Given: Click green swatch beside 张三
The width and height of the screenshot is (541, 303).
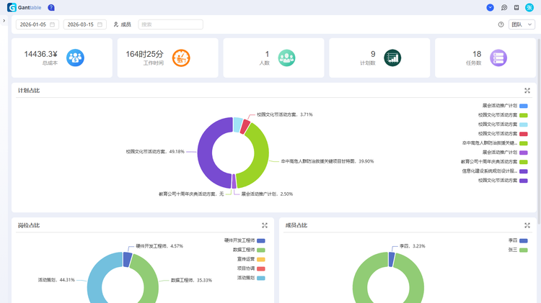Looking at the screenshot, I should [524, 250].
